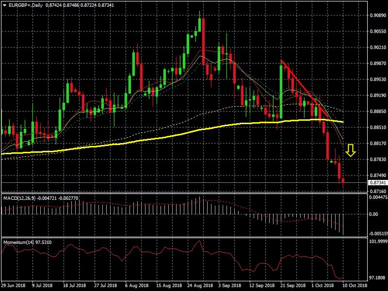Click the thick yellow moving average line
The width and height of the screenshot is (388, 291).
(145, 141)
